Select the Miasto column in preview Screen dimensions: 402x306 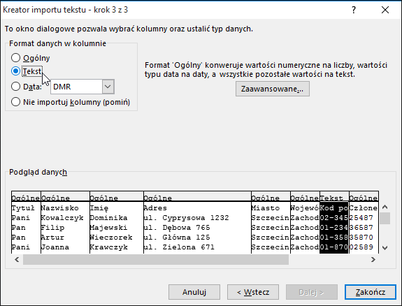coord(266,208)
